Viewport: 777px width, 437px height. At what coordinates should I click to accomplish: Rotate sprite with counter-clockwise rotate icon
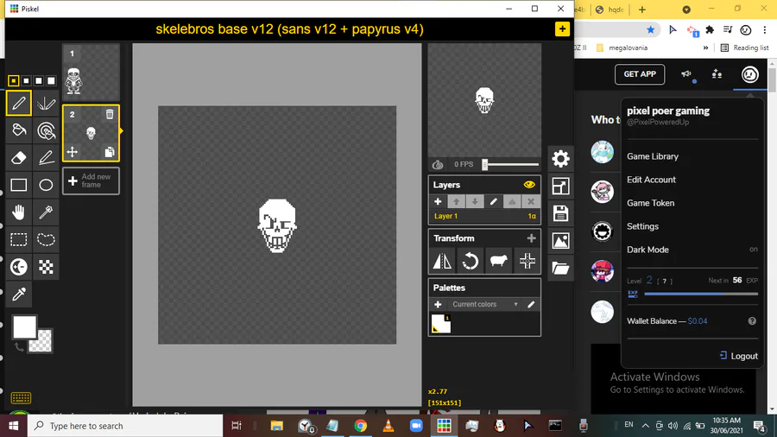click(x=471, y=261)
